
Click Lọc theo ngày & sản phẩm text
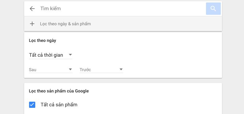point(65,24)
